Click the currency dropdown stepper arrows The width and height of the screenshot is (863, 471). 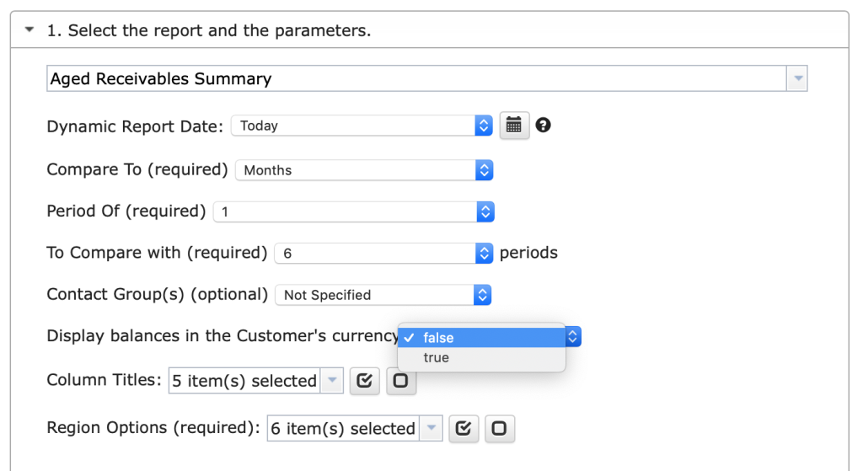coord(572,337)
